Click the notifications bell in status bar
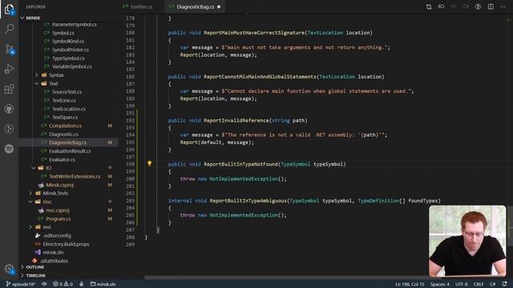The image size is (513, 288). (x=505, y=284)
